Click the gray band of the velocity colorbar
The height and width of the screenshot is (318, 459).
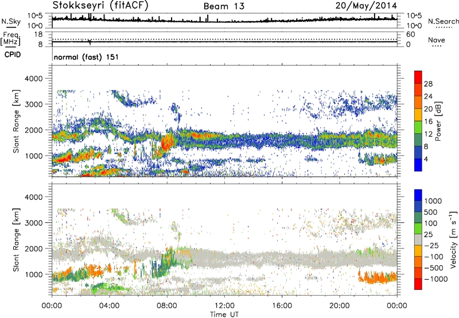click(418, 239)
